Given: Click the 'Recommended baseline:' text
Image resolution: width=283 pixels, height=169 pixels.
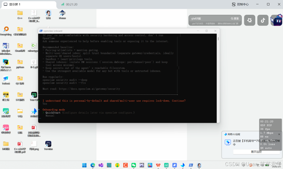Looking at the screenshot, I should point(58,47).
